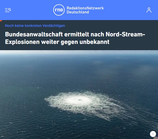The width and height of the screenshot is (158, 139).
Task: Click the scroll-down chevron button
Action: 153,134
